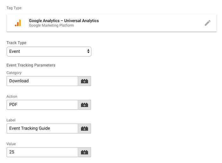Screen dimensions: 222x163
Task: Click the orange Google Analytics logo
Action: (18, 23)
